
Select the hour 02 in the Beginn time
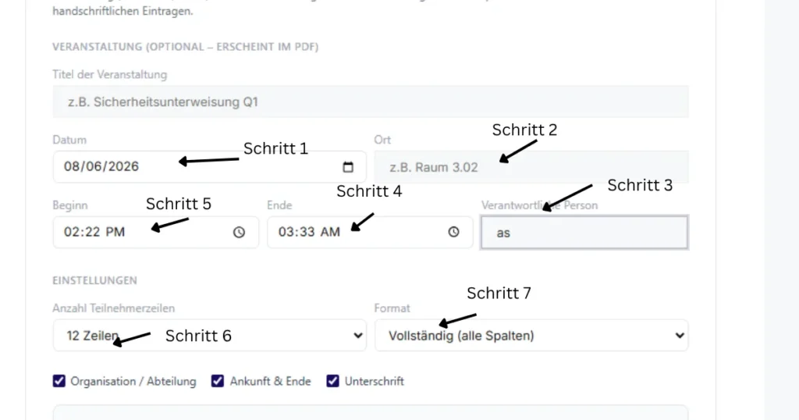[71, 232]
